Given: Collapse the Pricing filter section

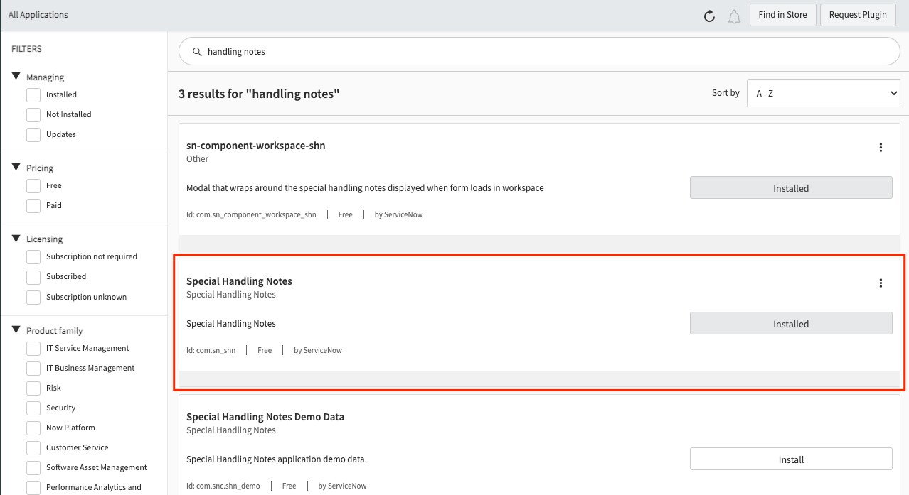Looking at the screenshot, I should click(x=16, y=168).
